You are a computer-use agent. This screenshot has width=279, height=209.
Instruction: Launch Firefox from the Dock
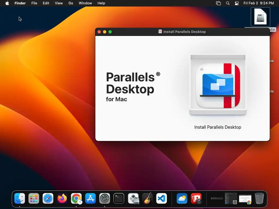(x=62, y=198)
